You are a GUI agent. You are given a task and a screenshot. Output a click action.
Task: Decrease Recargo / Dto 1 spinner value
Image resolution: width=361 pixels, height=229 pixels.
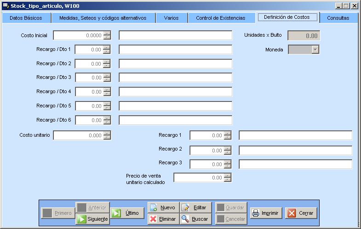[107, 52]
